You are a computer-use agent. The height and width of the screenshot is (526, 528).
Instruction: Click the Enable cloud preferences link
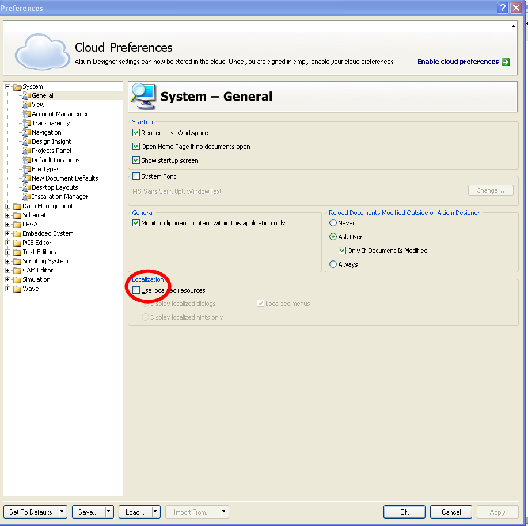point(458,62)
